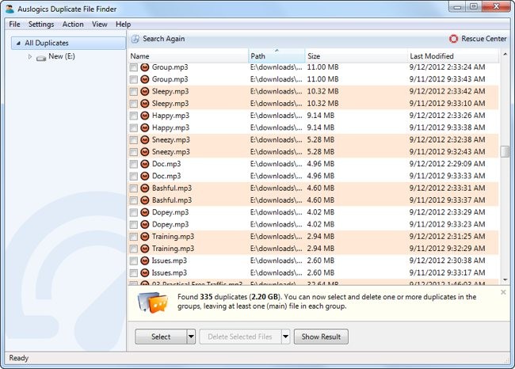This screenshot has height=369, width=515.
Task: Expand the New (E:) tree node
Action: point(30,57)
